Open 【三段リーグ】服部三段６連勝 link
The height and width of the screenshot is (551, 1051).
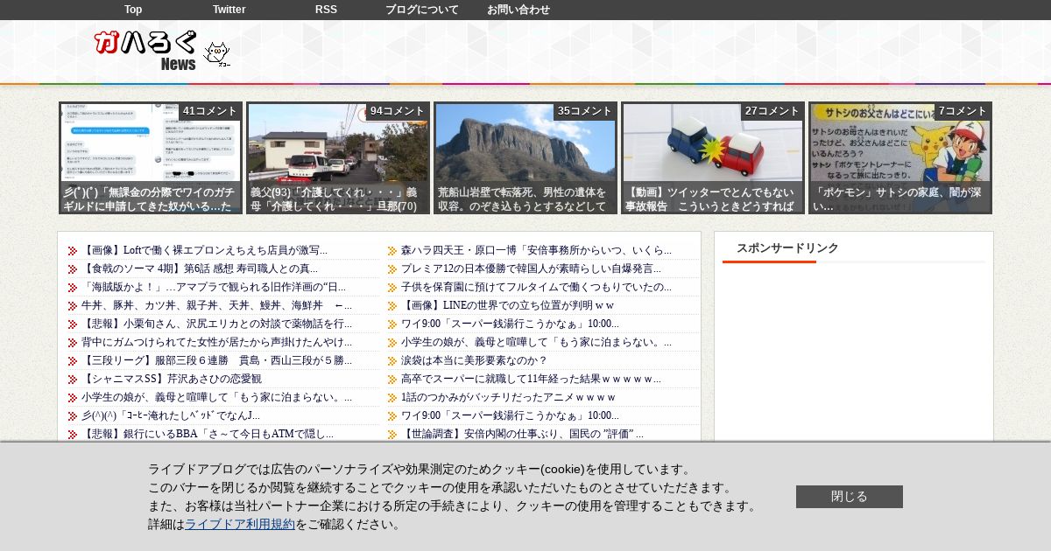(216, 360)
